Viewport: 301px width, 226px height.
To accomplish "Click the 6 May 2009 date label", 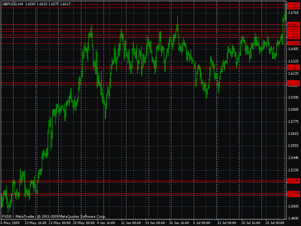I will (10, 223).
